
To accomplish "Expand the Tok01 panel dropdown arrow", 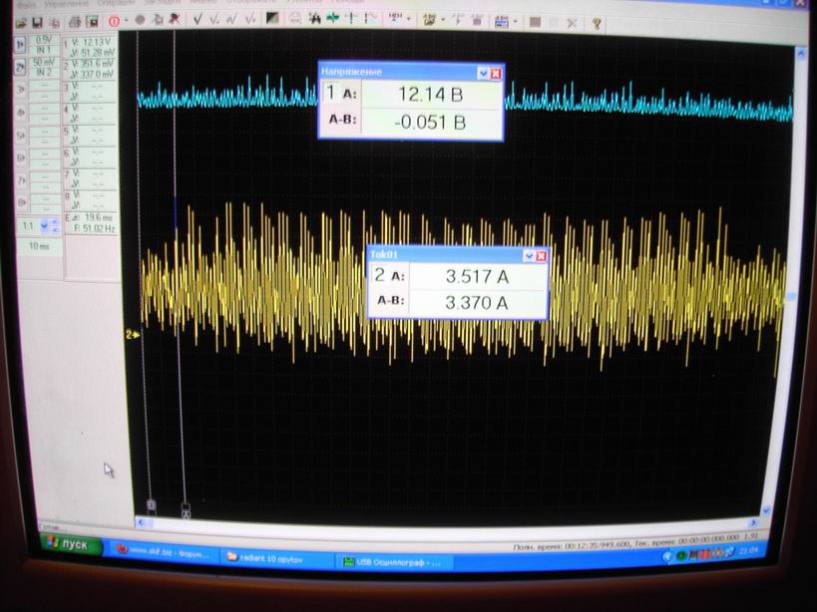I will [x=529, y=256].
